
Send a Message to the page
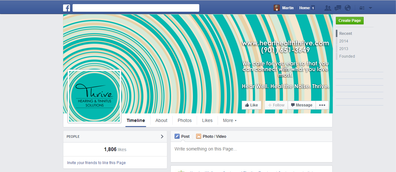[302, 105]
